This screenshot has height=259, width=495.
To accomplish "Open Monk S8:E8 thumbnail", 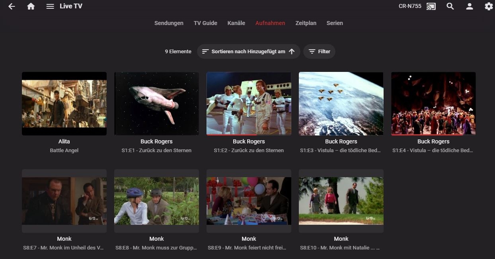I will click(x=156, y=201).
